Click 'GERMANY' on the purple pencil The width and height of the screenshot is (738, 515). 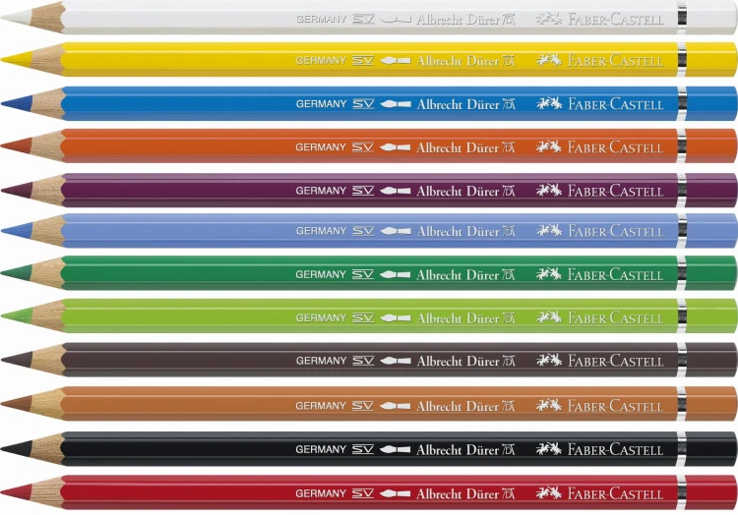coord(321,191)
